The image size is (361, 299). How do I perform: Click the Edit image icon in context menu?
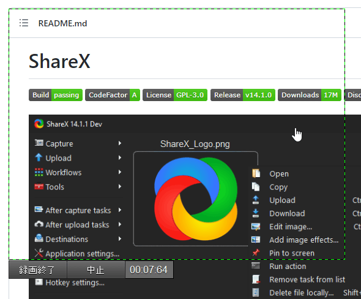(x=256, y=226)
